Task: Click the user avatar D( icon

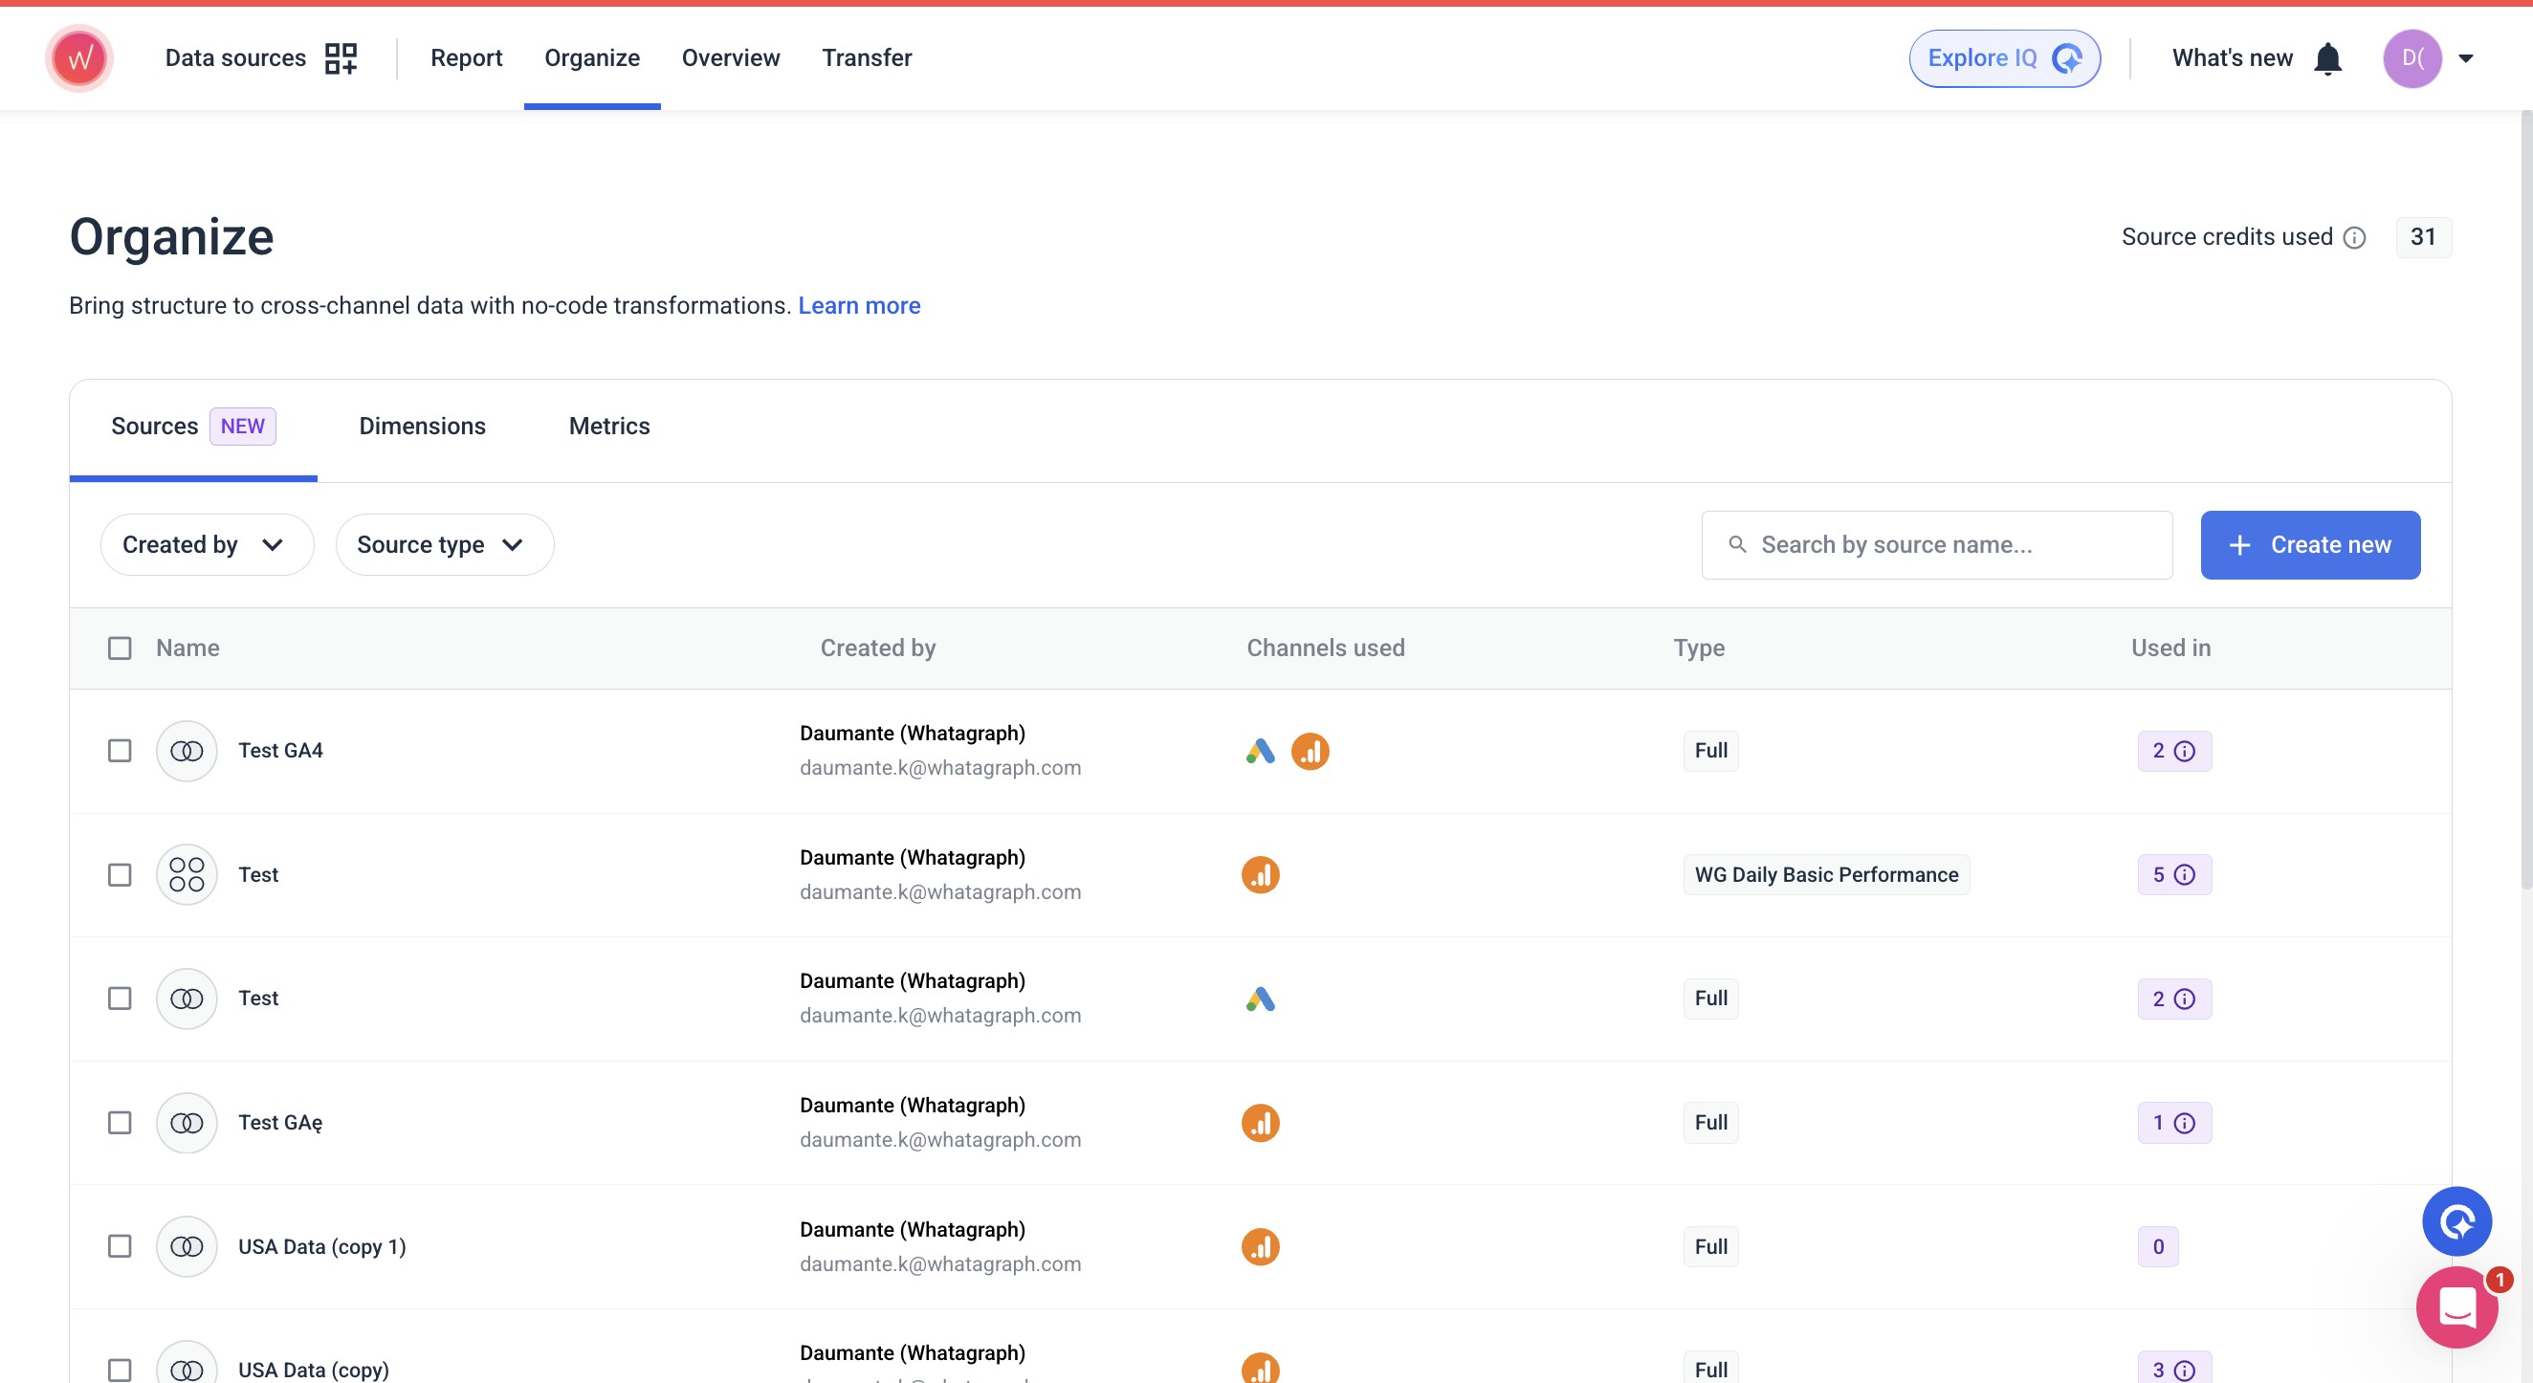Action: coord(2412,59)
